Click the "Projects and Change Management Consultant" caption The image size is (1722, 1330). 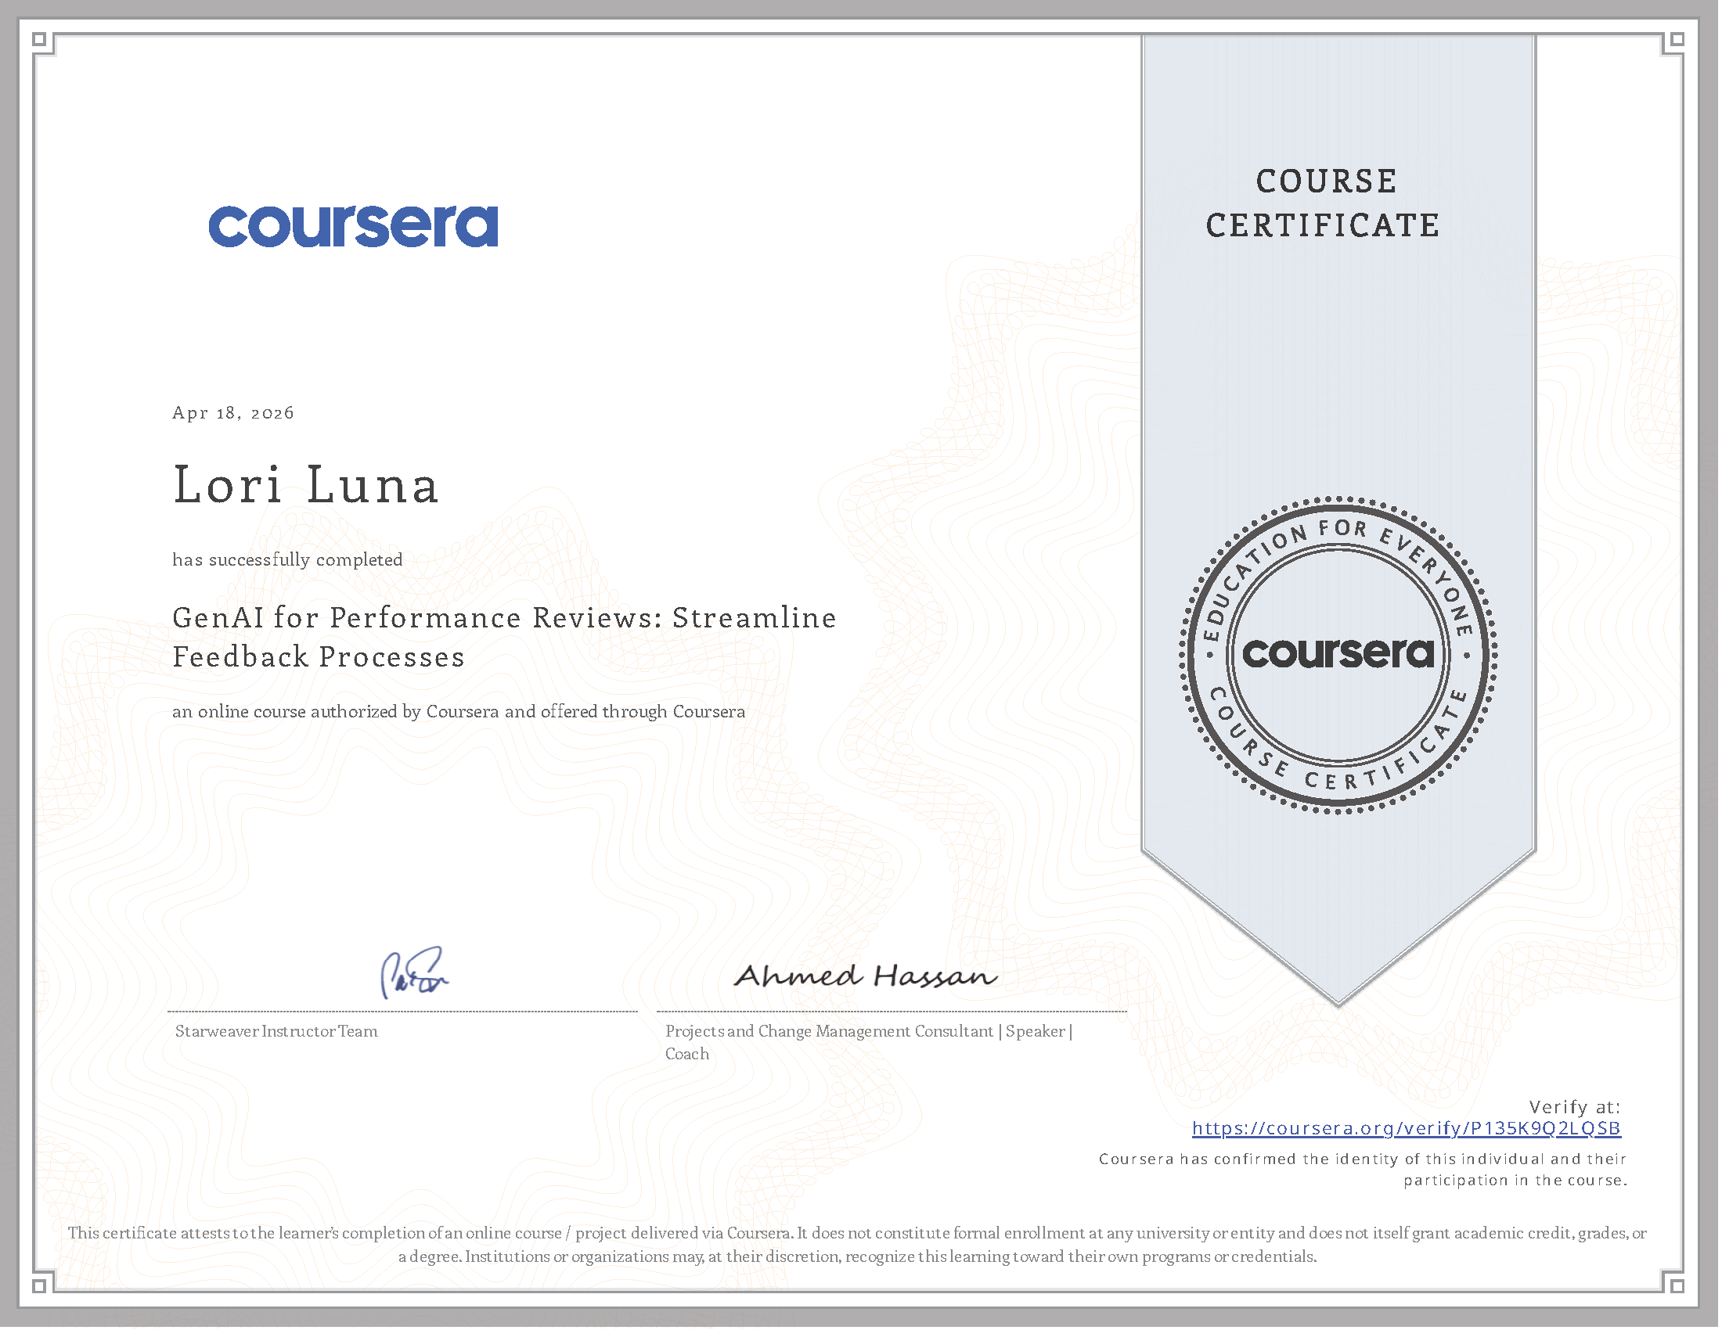[870, 1044]
